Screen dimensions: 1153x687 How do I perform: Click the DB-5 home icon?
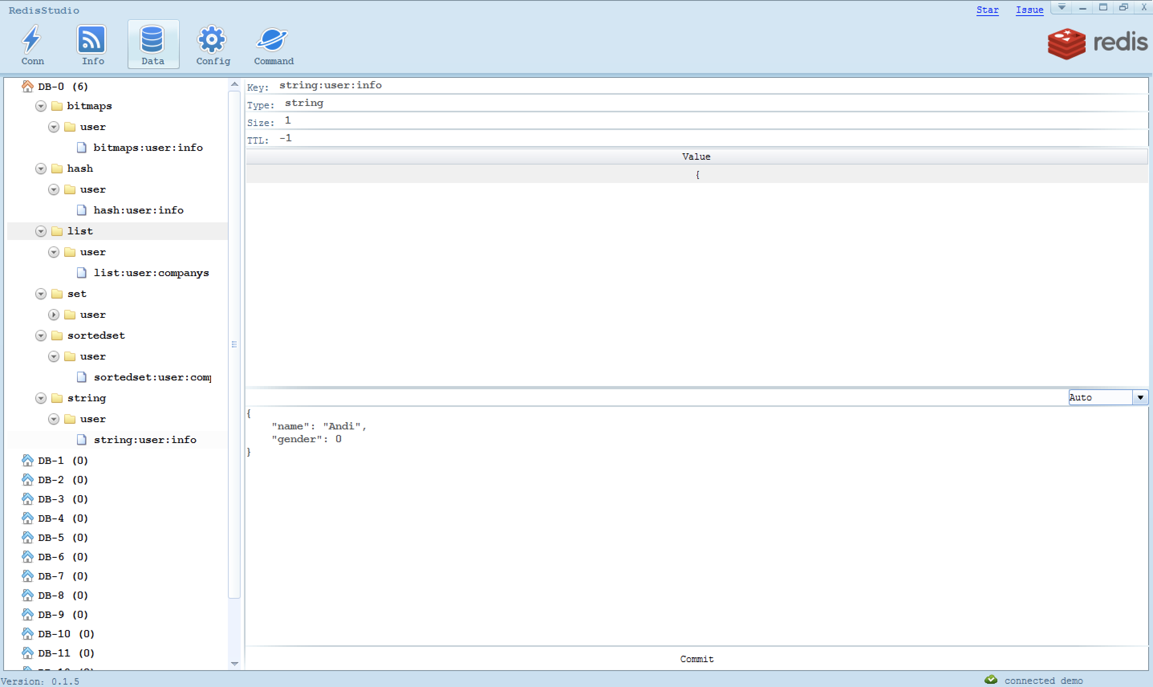28,537
